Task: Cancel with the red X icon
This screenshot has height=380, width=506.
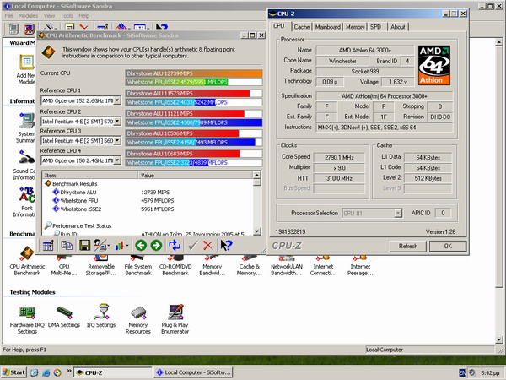Action: (207, 246)
